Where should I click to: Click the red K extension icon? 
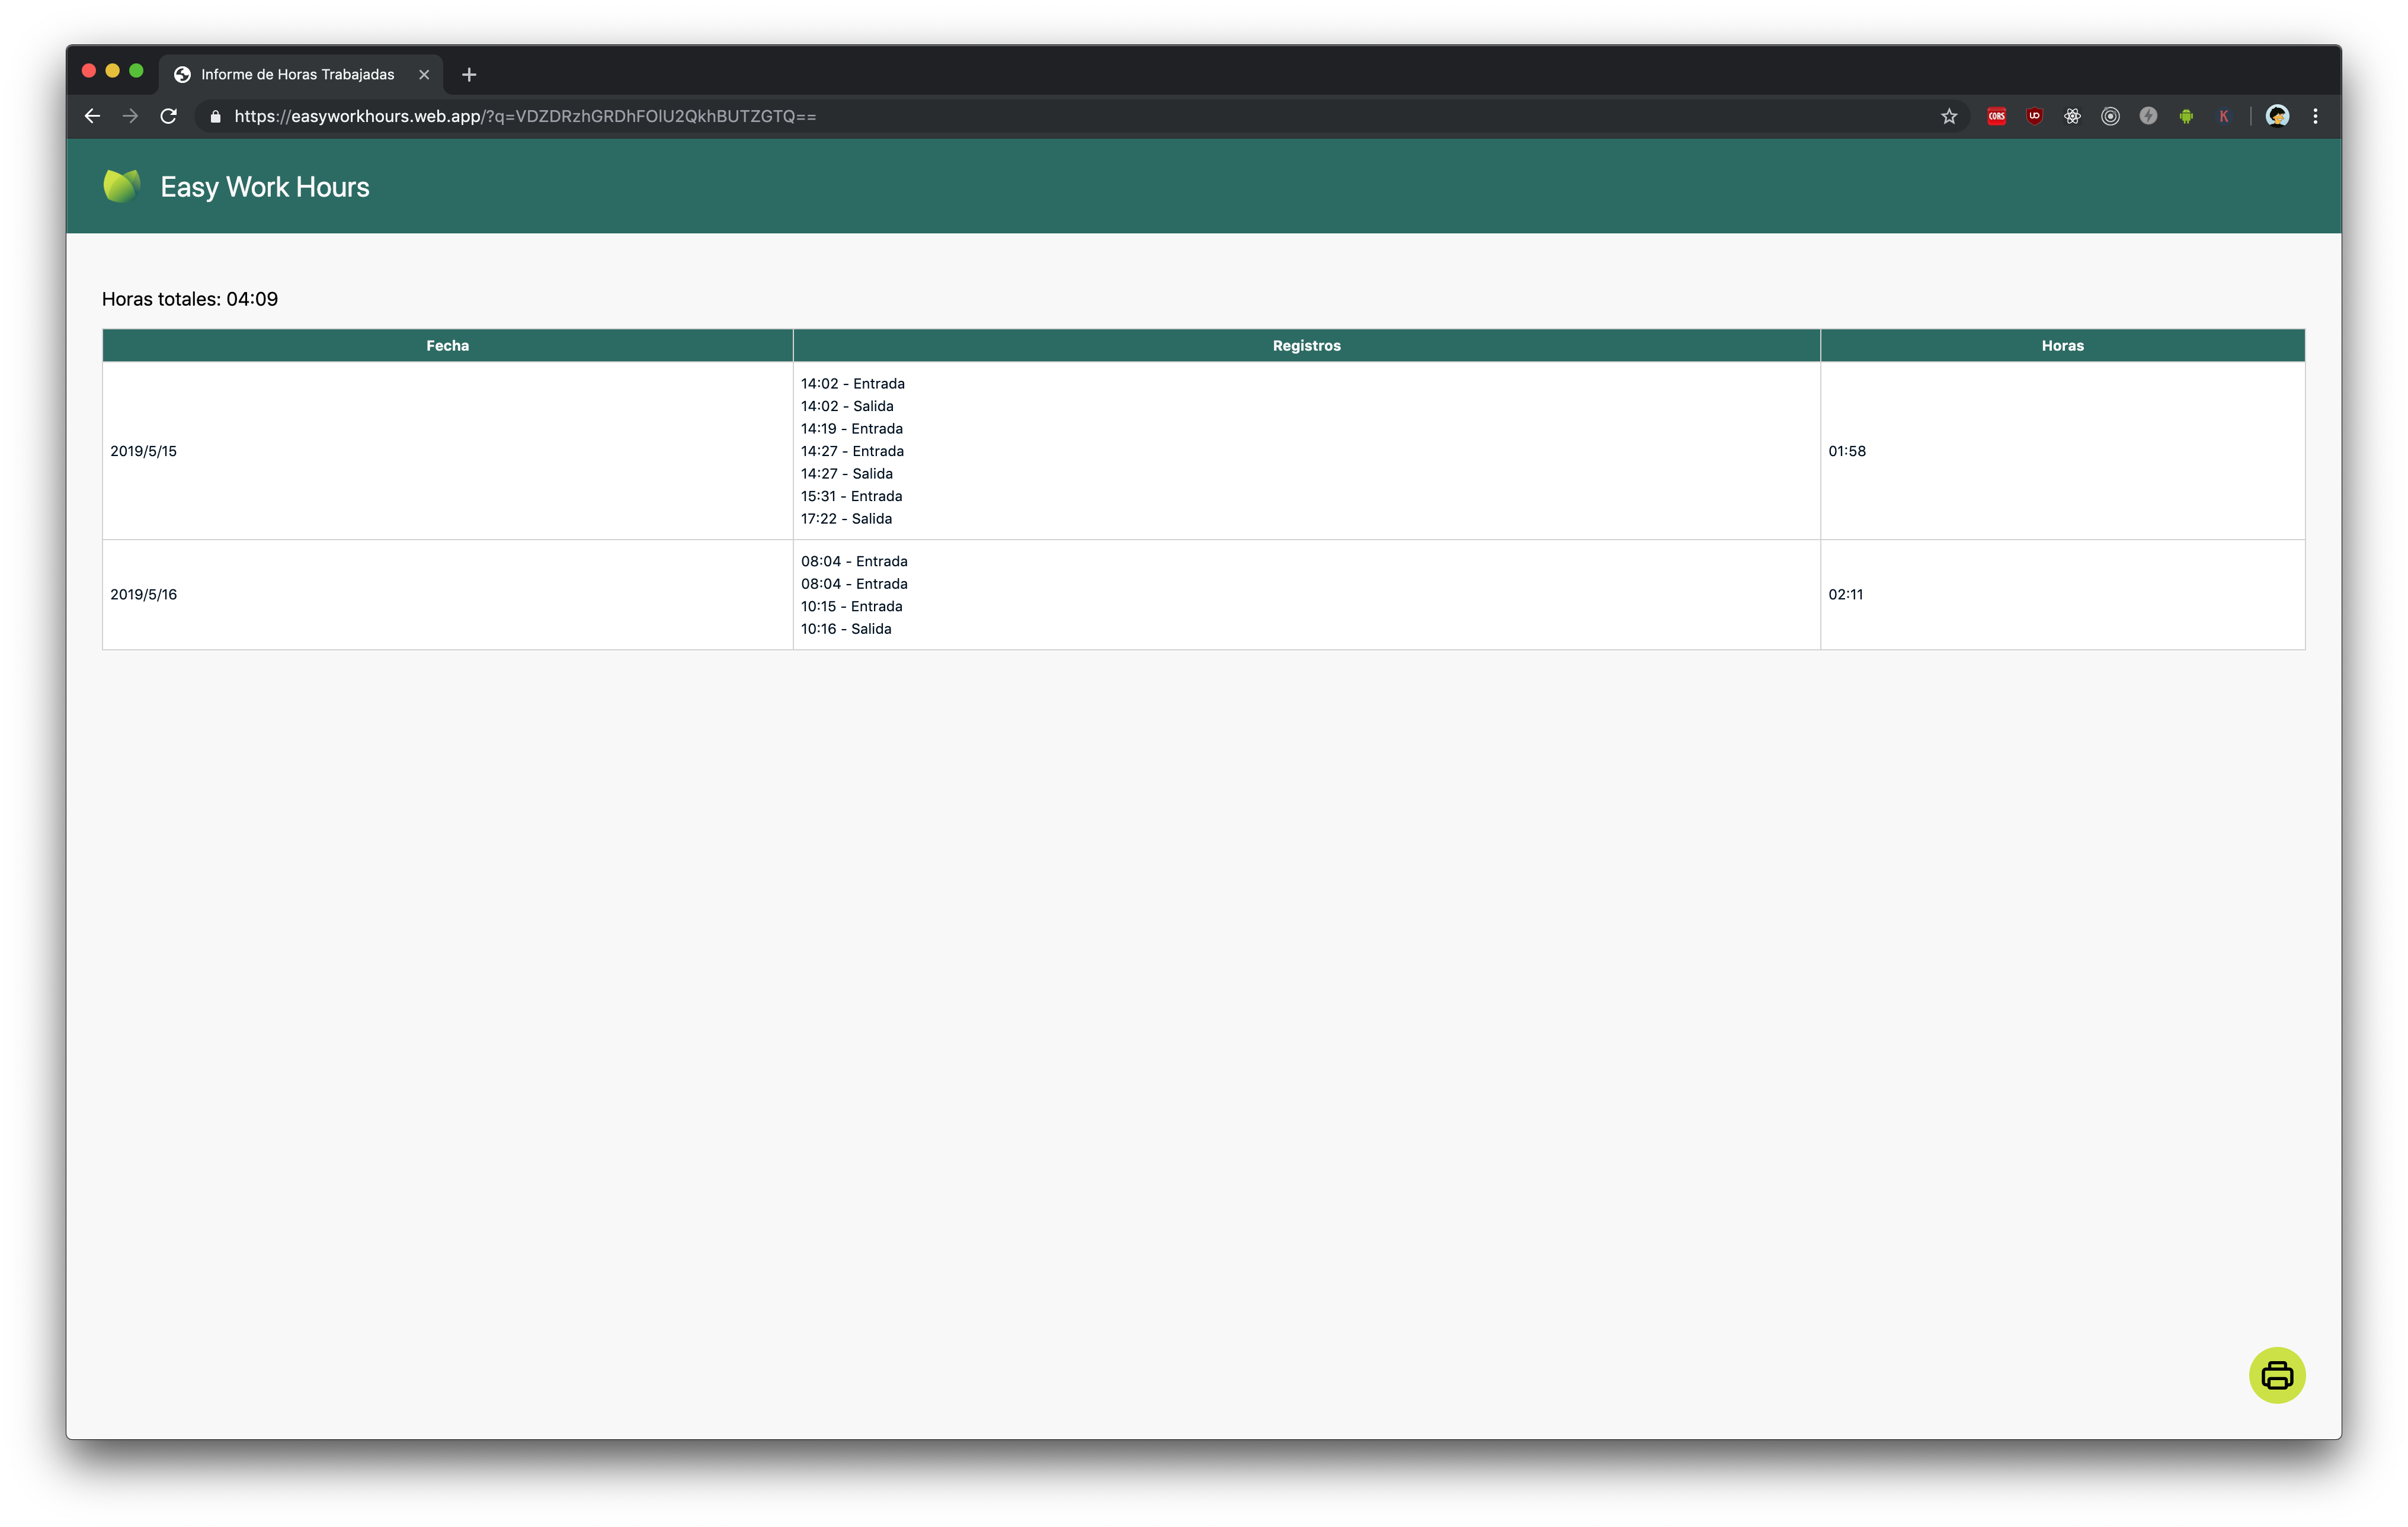click(2223, 116)
